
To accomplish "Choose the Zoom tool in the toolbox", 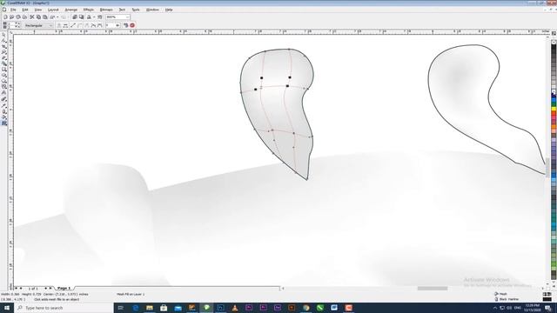I will 3,52.
